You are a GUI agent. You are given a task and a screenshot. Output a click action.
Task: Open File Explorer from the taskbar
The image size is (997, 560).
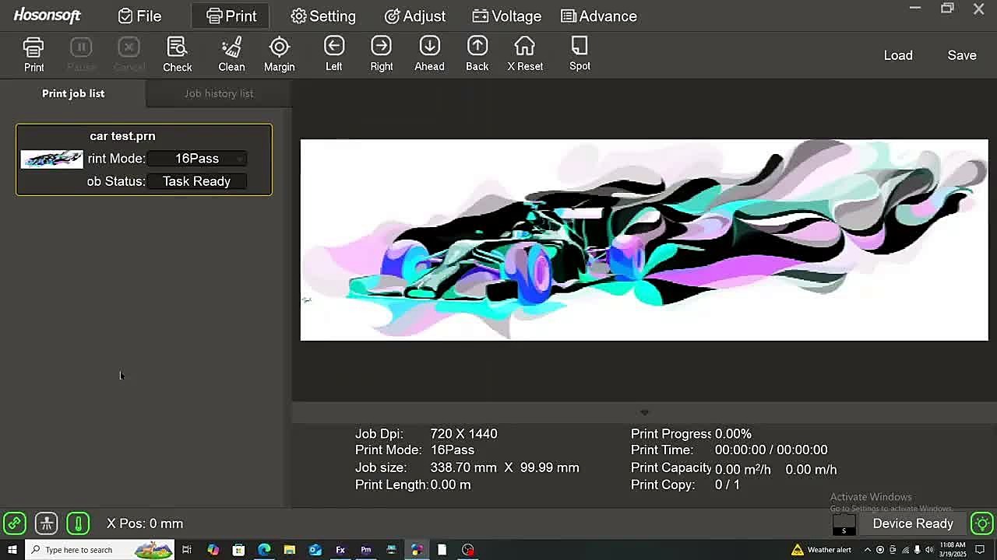coord(289,550)
